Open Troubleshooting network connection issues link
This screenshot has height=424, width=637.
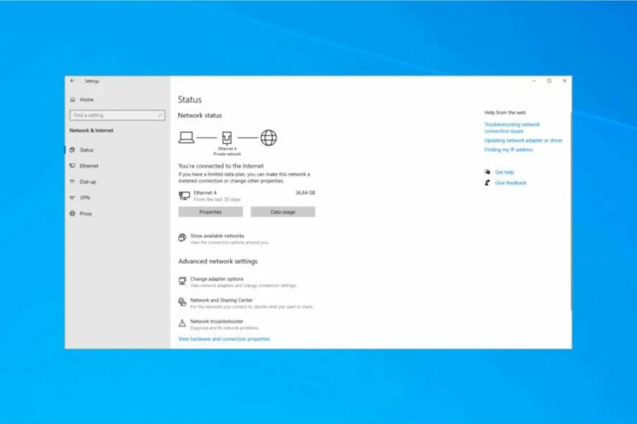[x=512, y=127]
